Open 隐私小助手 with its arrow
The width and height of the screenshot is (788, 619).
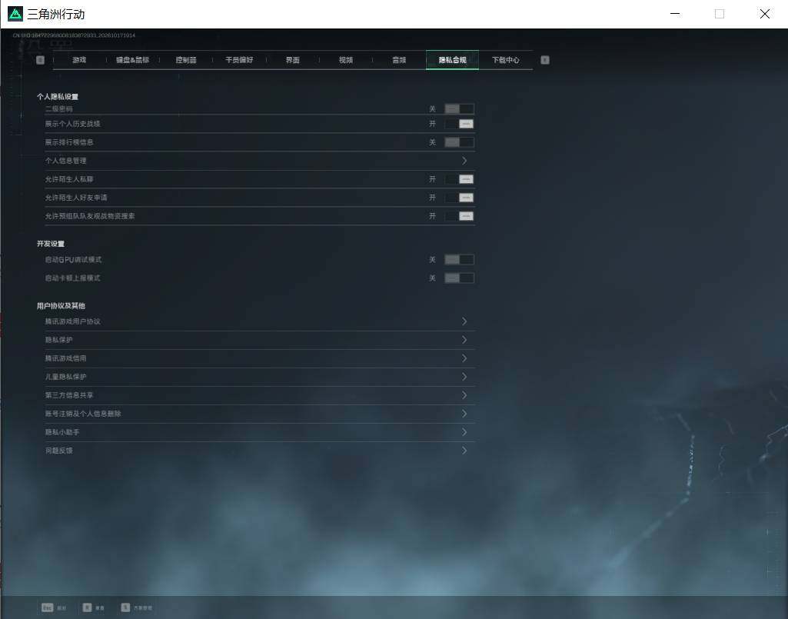pos(464,432)
